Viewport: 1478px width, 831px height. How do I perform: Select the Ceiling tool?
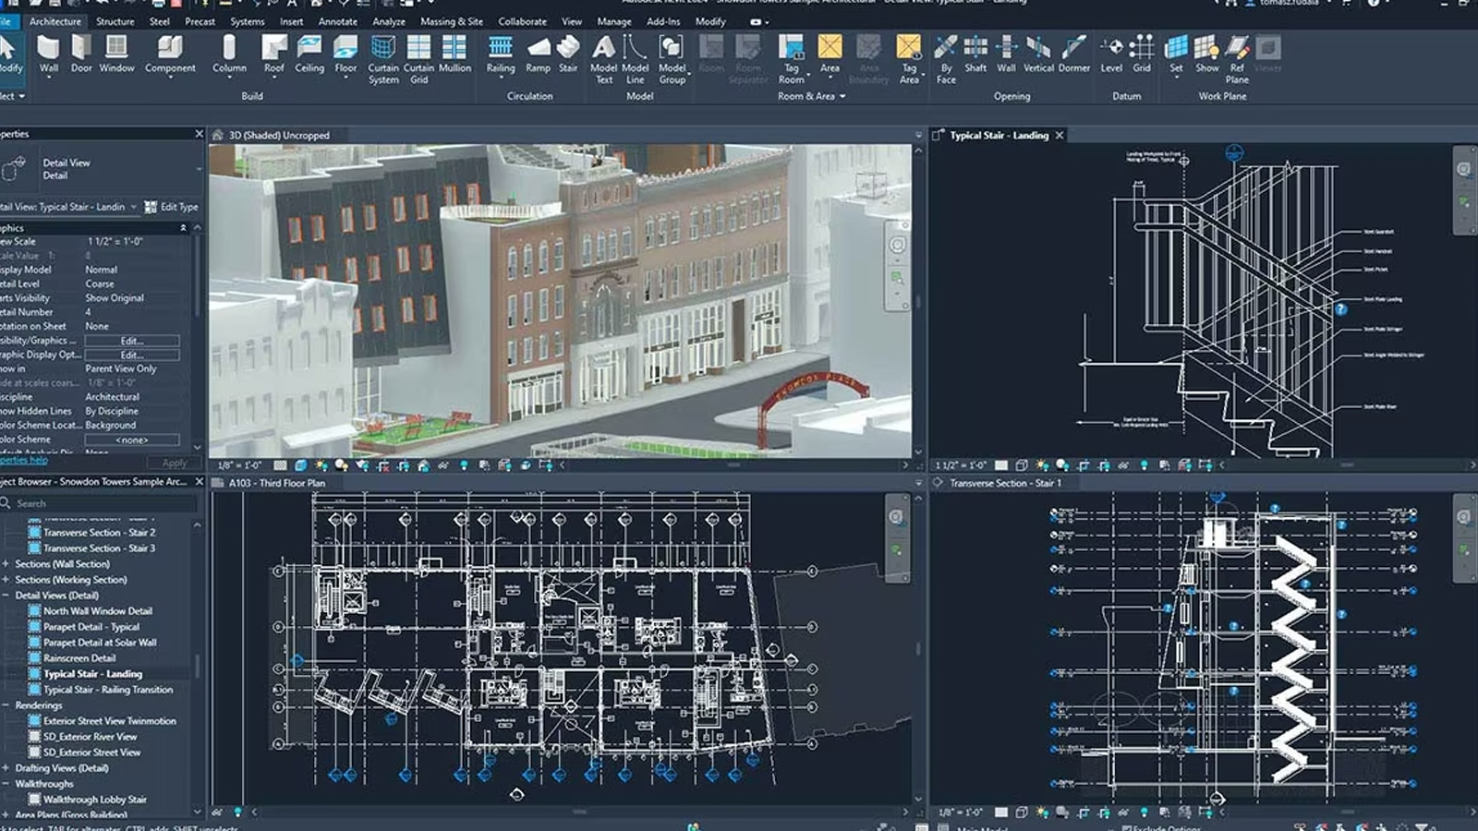(x=309, y=54)
